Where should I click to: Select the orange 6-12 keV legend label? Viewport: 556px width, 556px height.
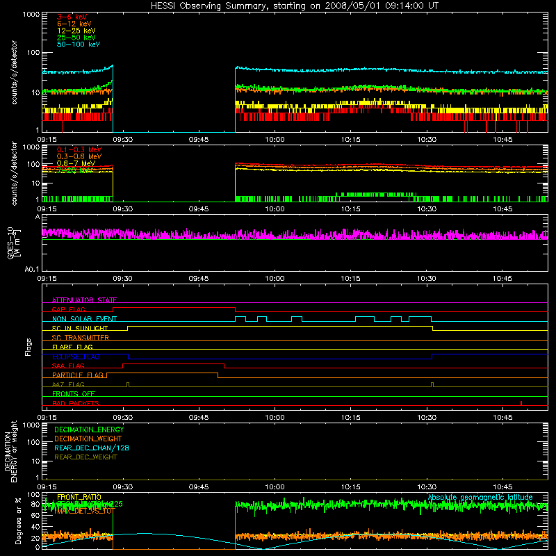(x=74, y=24)
